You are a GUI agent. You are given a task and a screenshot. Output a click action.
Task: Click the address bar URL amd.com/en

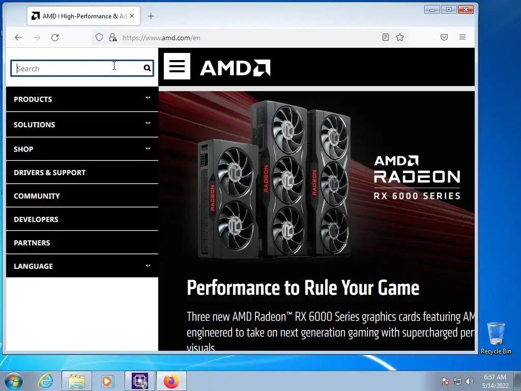click(161, 38)
